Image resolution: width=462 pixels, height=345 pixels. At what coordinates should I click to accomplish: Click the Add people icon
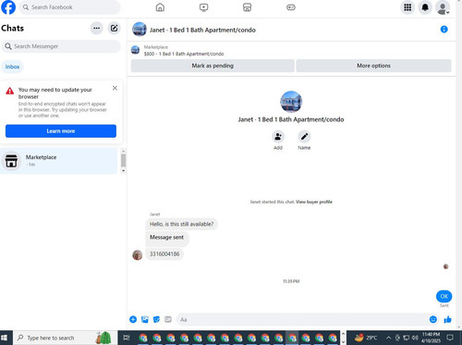coord(278,136)
